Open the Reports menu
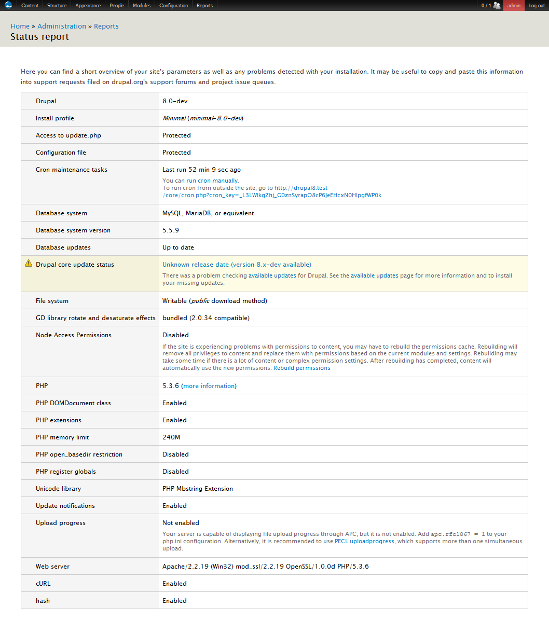The height and width of the screenshot is (635, 549). pyautogui.click(x=204, y=5)
